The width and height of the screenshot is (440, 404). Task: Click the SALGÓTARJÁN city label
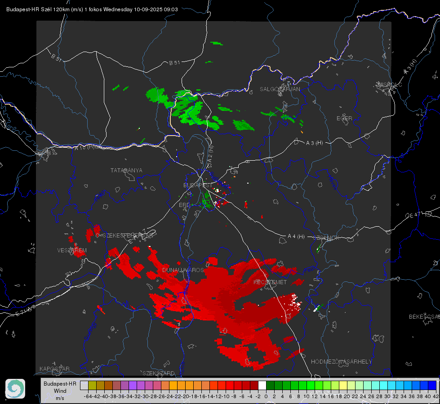point(280,89)
